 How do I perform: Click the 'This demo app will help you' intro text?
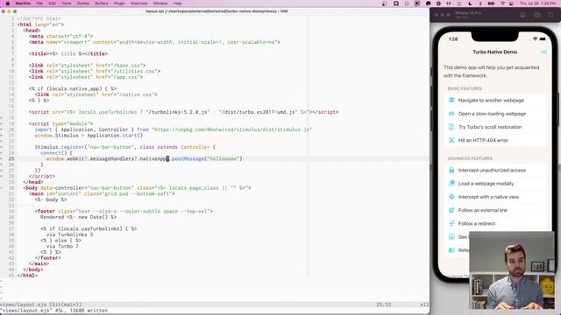click(x=491, y=72)
